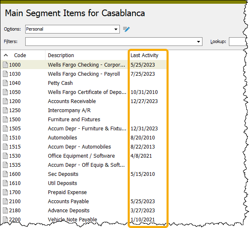Click document icon for code 1050
250x228 pixels.
[5, 92]
